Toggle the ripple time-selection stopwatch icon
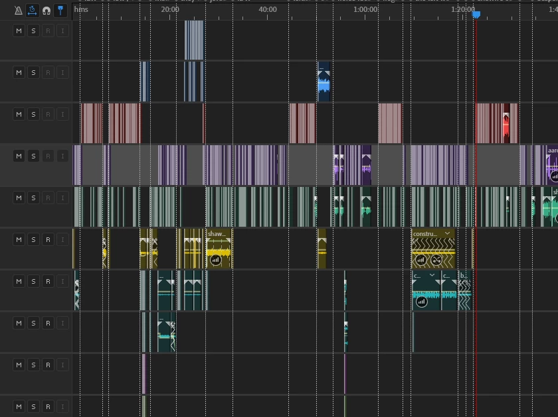This screenshot has height=417, width=558. coord(32,11)
